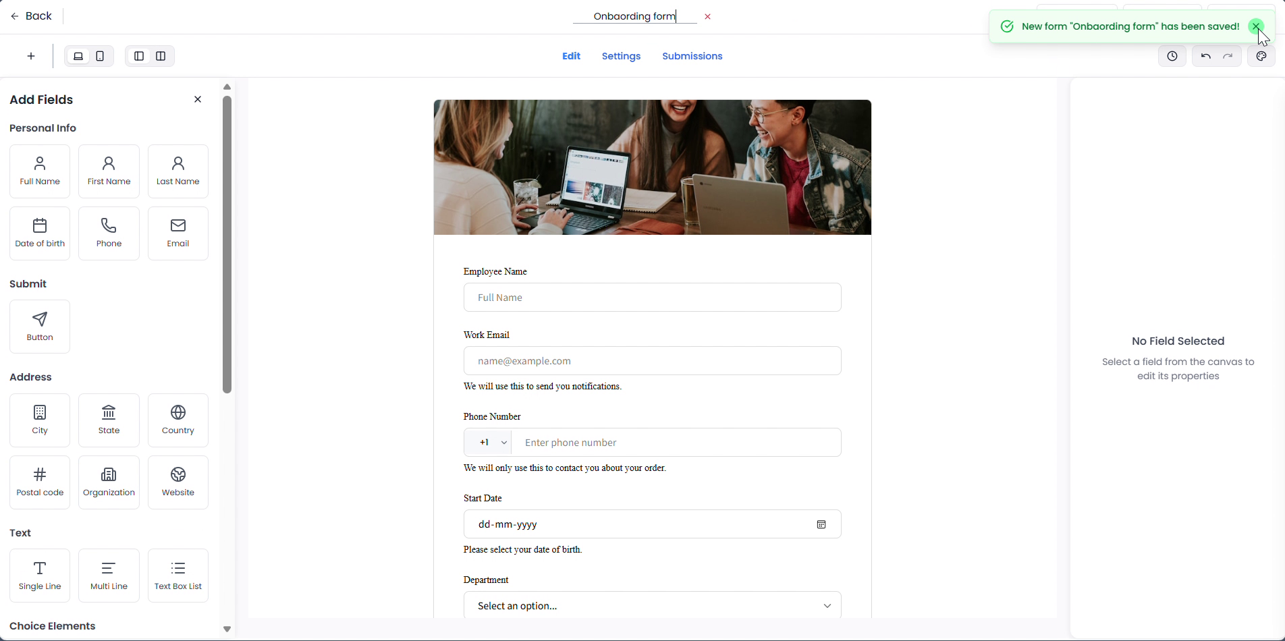Open the Edit tab
Image resolution: width=1285 pixels, height=641 pixels.
pyautogui.click(x=571, y=57)
